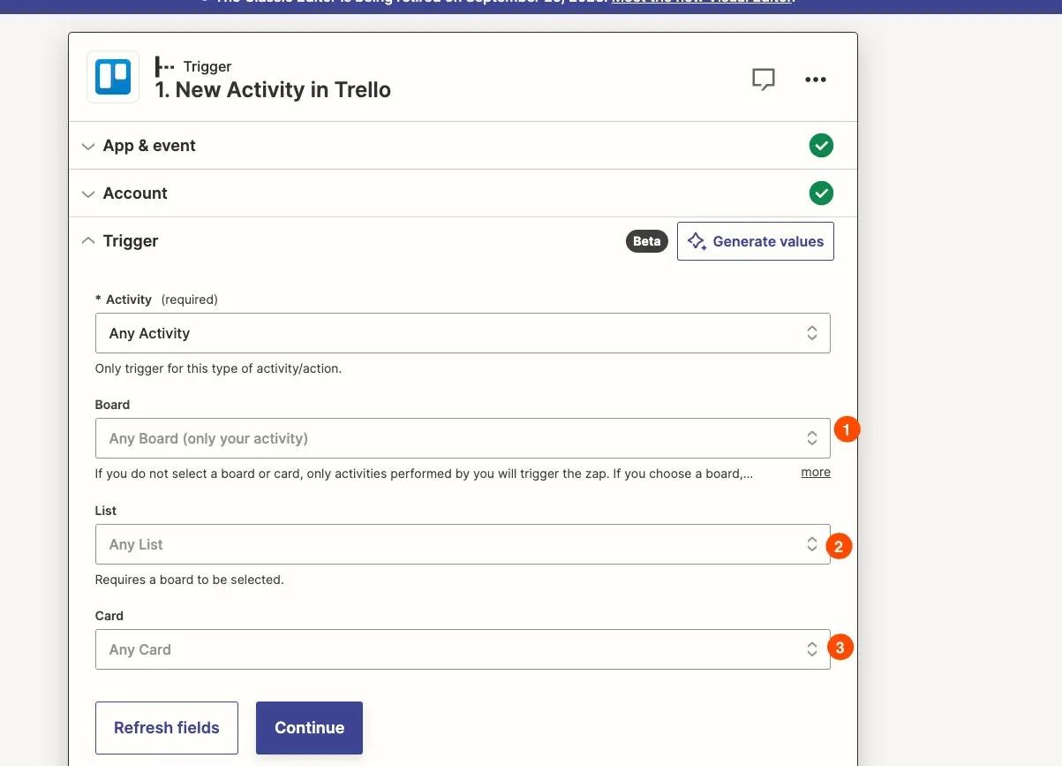Open the Board dropdown field

pyautogui.click(x=463, y=438)
